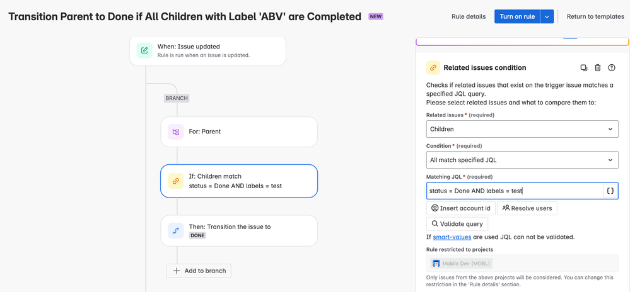Viewport: 630px width, 292px height.
Task: Click the For: Parent branch icon
Action: (x=175, y=132)
